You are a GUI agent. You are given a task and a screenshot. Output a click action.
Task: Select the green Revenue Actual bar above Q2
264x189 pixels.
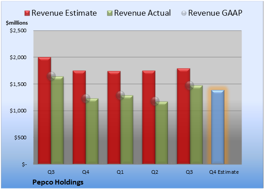click(x=162, y=133)
